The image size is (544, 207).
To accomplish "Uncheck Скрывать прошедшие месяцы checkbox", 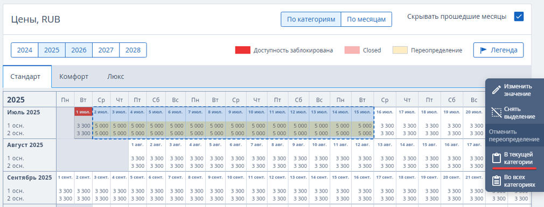I will [519, 17].
